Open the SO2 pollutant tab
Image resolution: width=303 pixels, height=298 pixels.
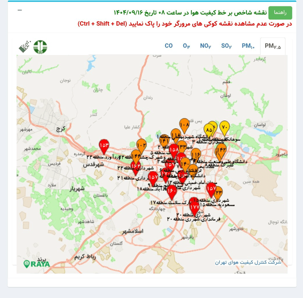[226, 46]
